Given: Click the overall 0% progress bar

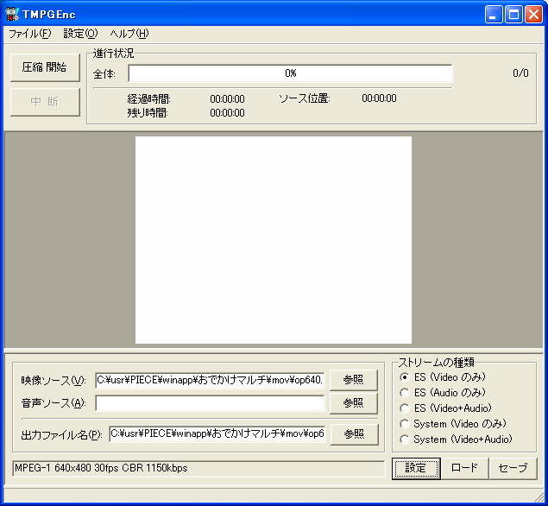Looking at the screenshot, I should (x=290, y=73).
